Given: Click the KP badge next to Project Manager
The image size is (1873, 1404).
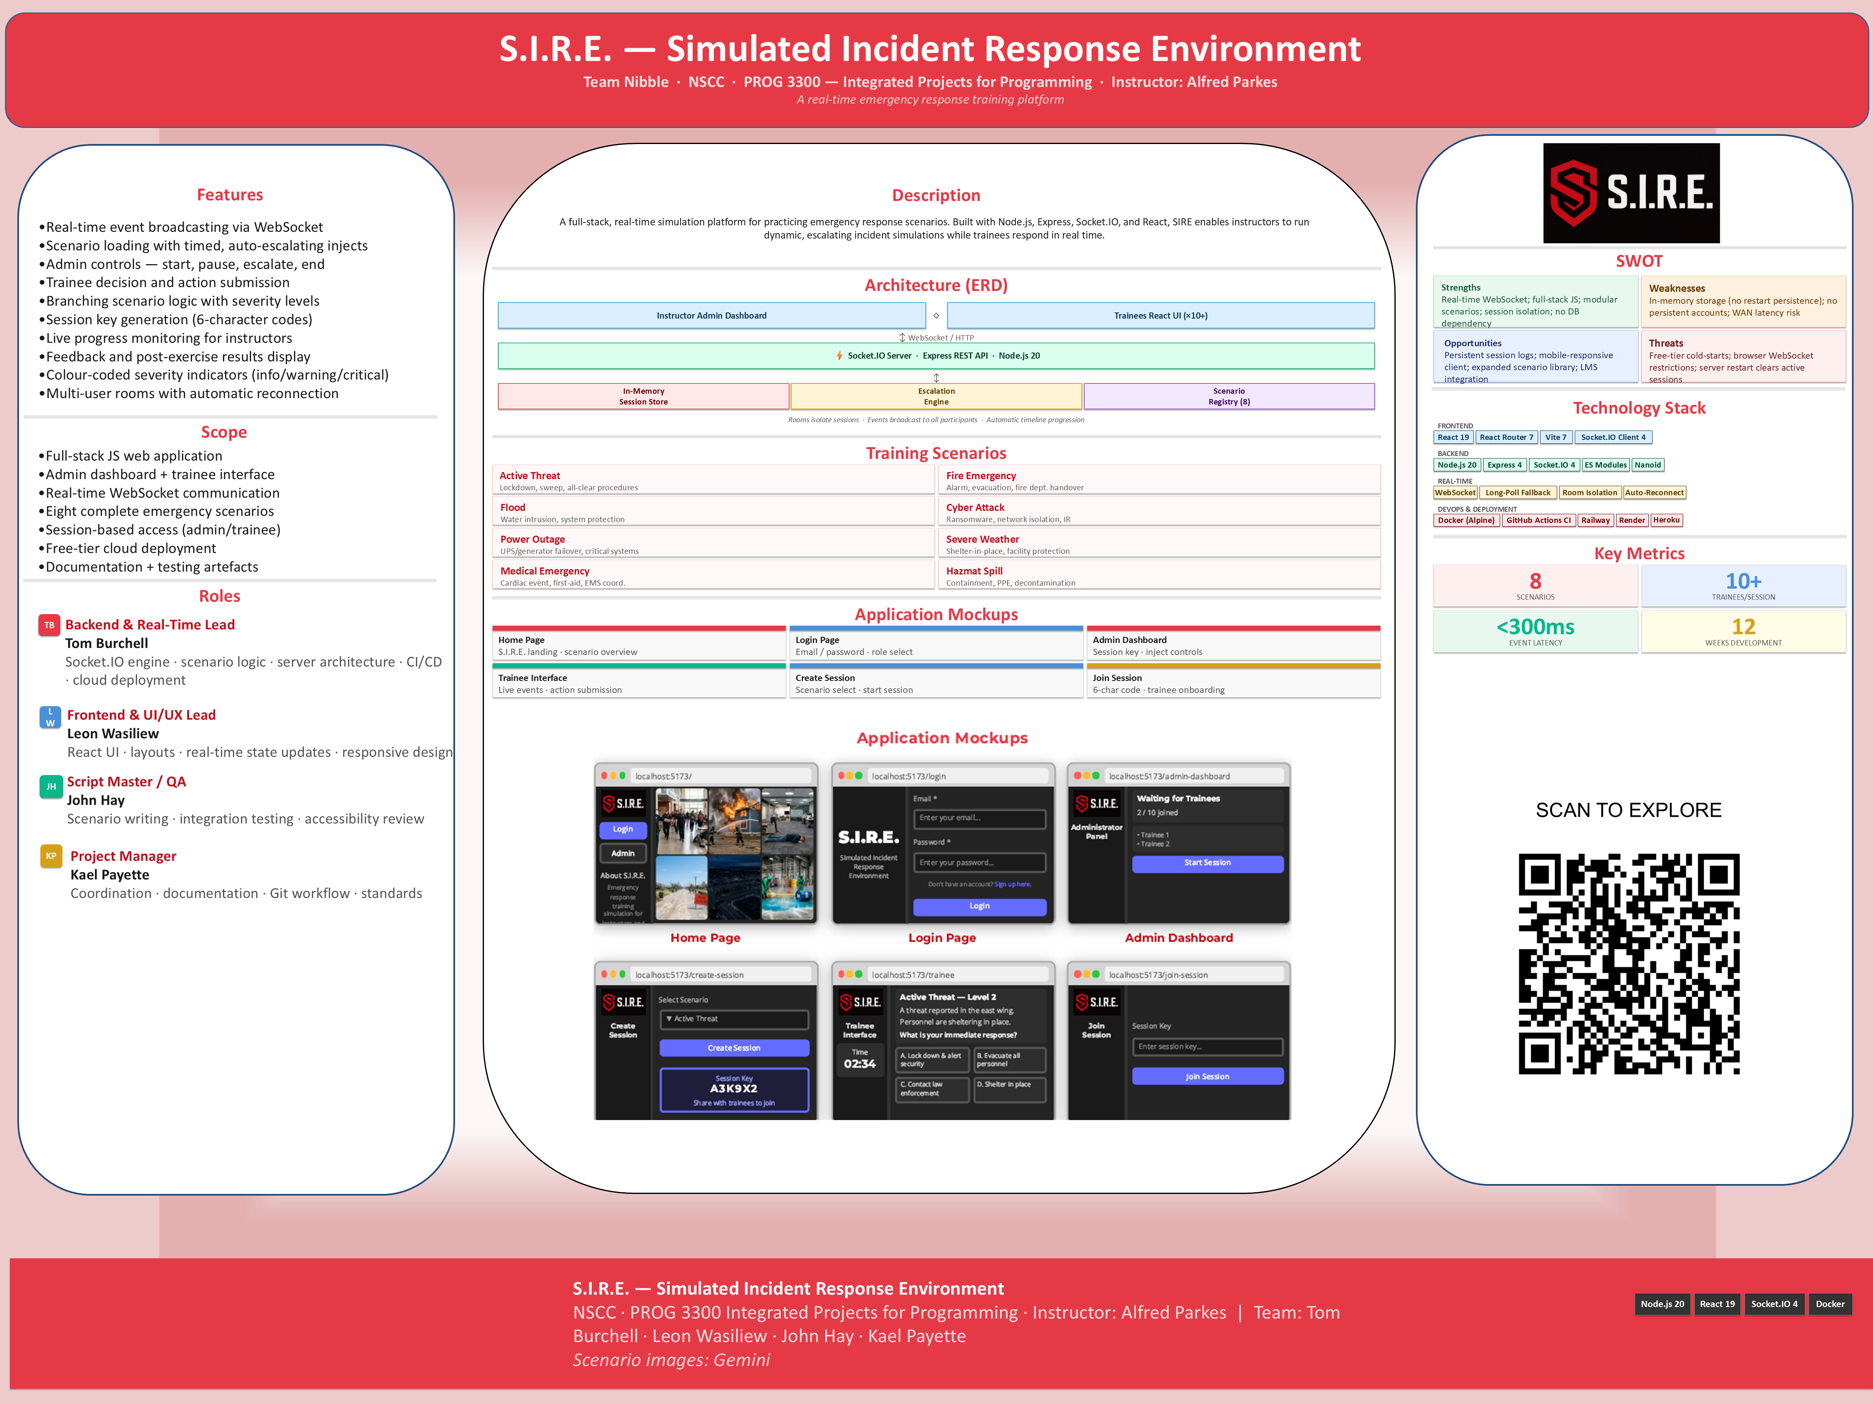Looking at the screenshot, I should [x=51, y=856].
